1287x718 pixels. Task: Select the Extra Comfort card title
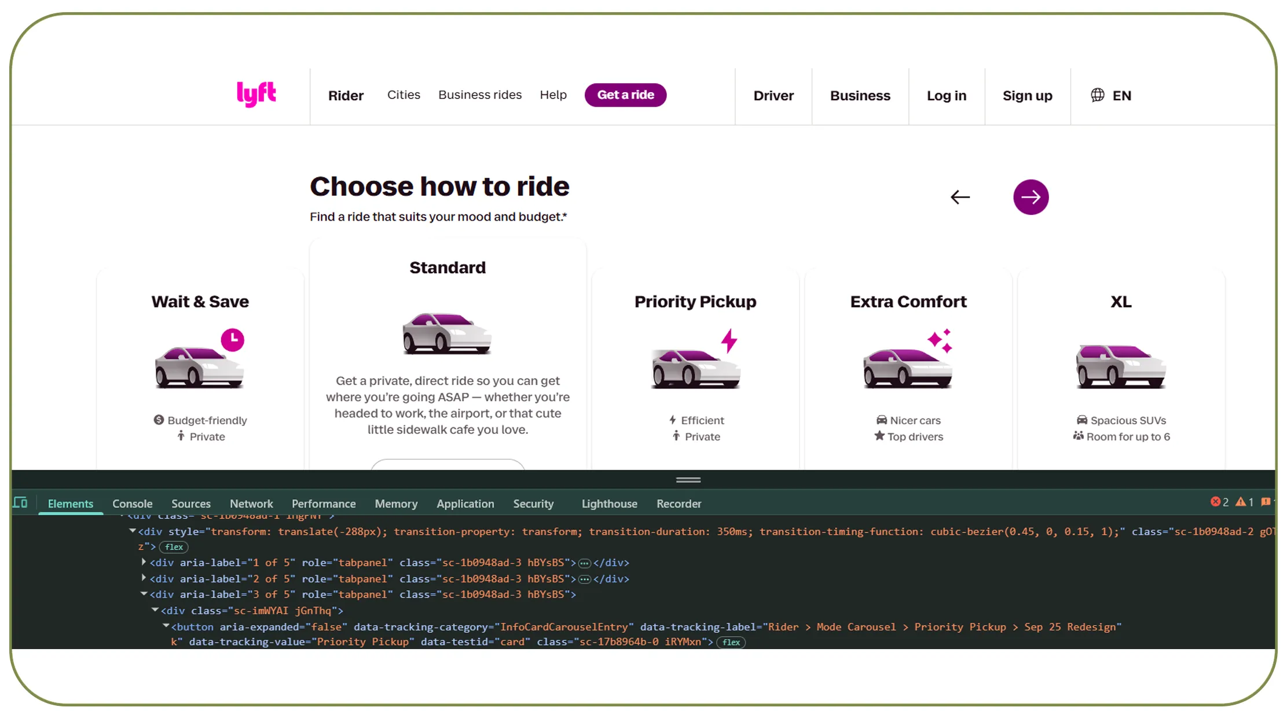[x=908, y=302]
